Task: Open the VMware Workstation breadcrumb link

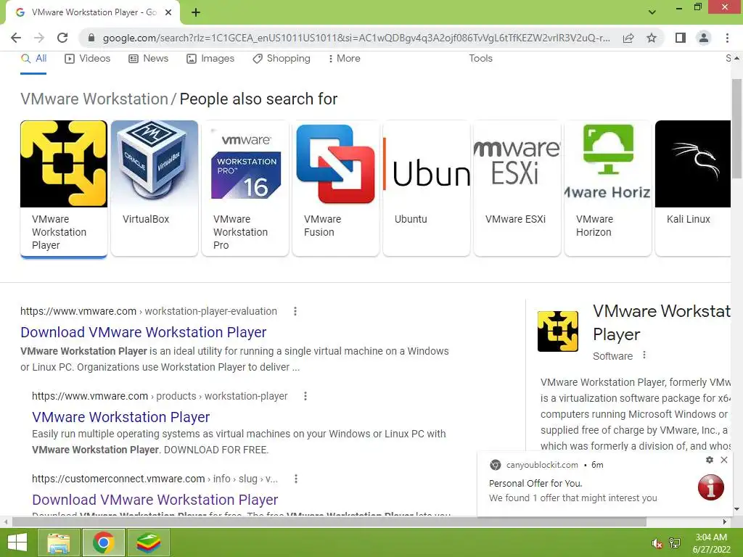Action: point(94,99)
